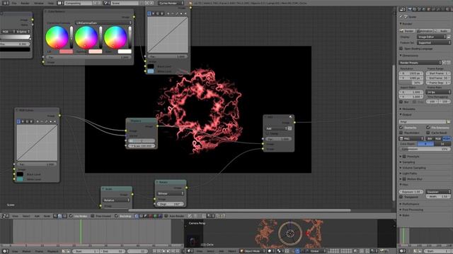Select the texture node tree icon

click(x=64, y=216)
